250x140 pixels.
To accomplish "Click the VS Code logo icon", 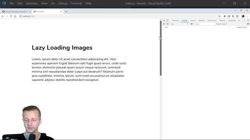I will (x=4, y=3).
